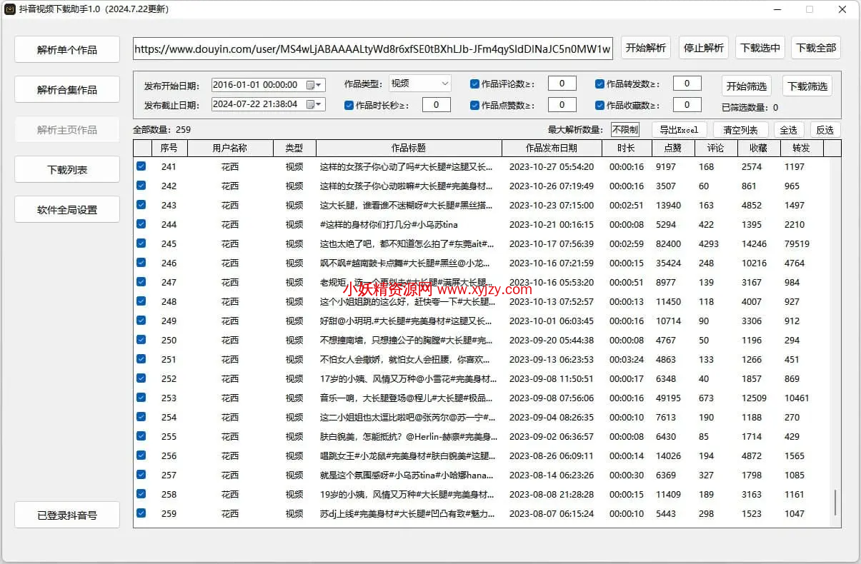Screen dimensions: 861x564
Task: Click the Douyin user URL input field
Action: (x=373, y=49)
